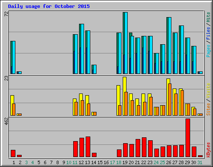Click day label 23 on the x-axis
213x167 pixels.
150,162
